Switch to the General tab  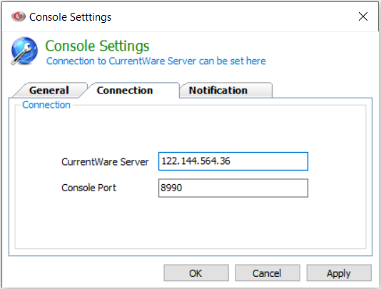coord(49,91)
